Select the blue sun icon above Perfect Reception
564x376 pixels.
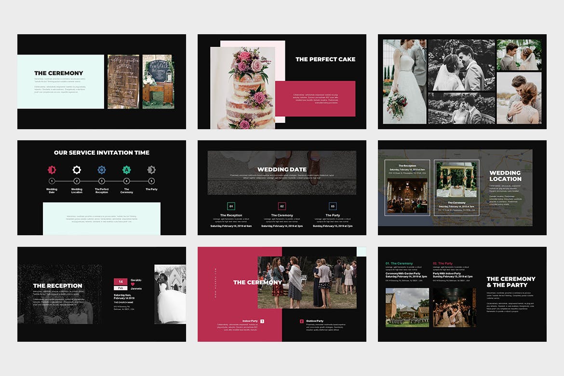pos(102,170)
